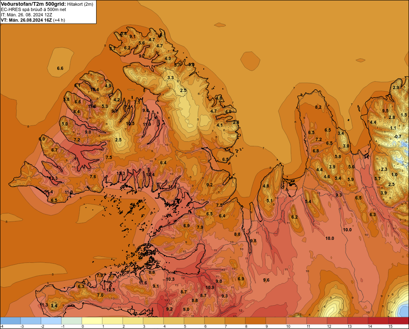409x329 pixels.
Task: Click the legend swatch between -1 and 0
Action: [72, 321]
